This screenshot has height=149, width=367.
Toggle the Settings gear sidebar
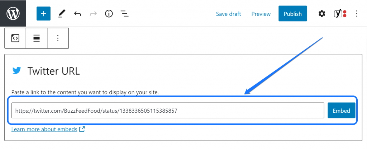tap(322, 14)
